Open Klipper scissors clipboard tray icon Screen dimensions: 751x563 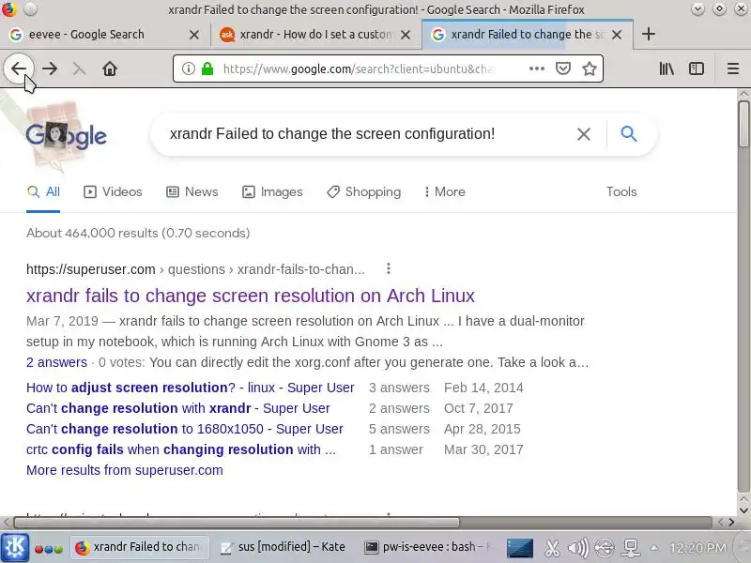[x=552, y=548]
